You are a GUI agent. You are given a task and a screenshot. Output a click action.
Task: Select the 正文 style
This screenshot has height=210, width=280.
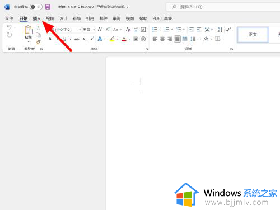click(253, 35)
